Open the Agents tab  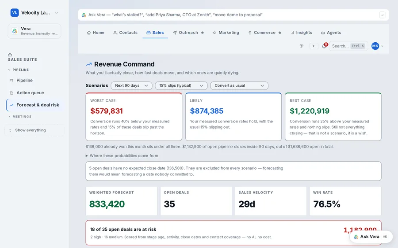[x=331, y=33]
